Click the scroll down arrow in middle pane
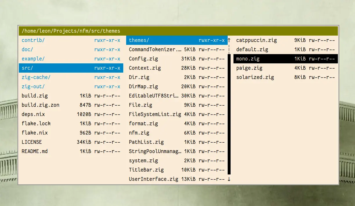The width and height of the screenshot is (355, 206). (x=229, y=179)
